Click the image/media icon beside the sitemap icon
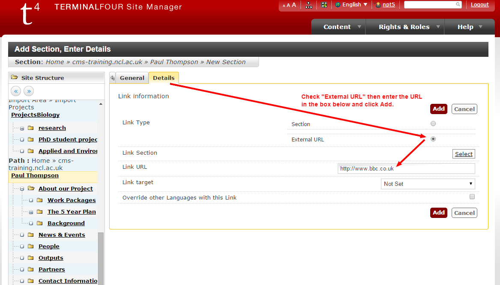This screenshot has width=500, height=285. 324,5
